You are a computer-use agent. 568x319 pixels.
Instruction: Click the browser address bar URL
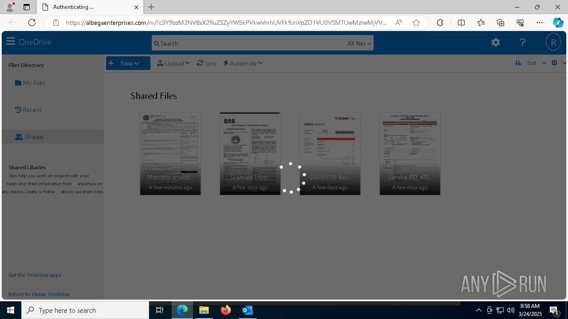[226, 23]
